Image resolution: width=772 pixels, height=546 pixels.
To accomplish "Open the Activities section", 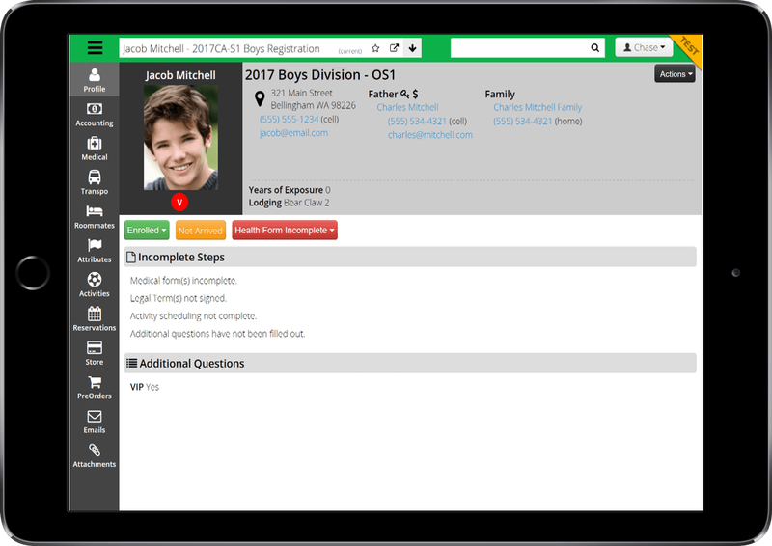I will coord(95,285).
